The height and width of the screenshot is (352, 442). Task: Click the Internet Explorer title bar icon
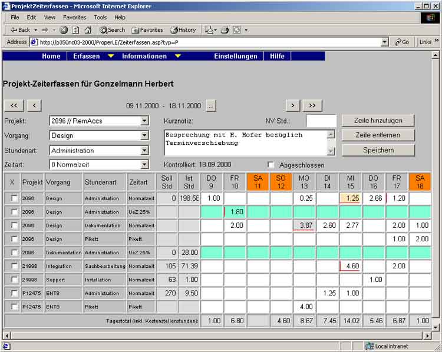pyautogui.click(x=6, y=6)
